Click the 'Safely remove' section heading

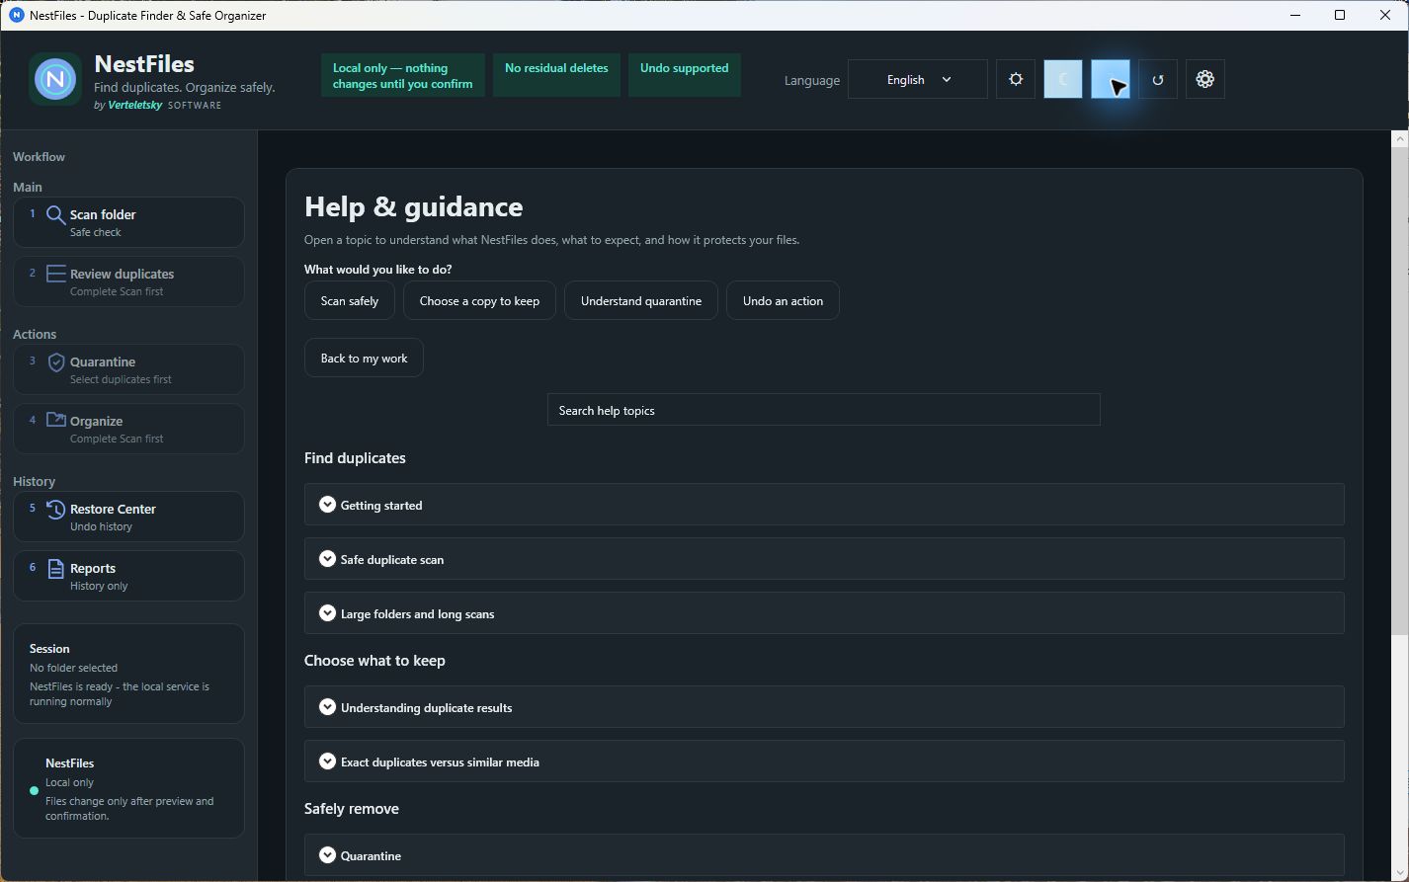[352, 809]
